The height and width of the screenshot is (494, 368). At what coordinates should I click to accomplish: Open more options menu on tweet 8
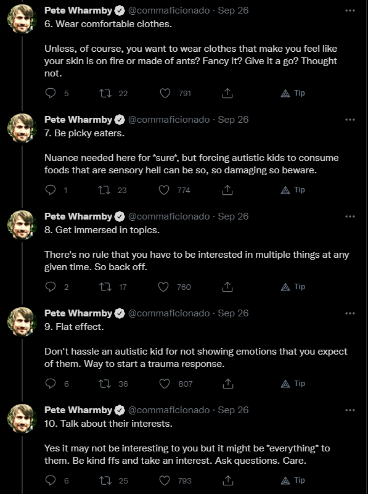click(x=350, y=216)
